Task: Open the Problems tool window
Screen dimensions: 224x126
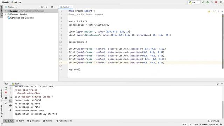Action: 33,121
